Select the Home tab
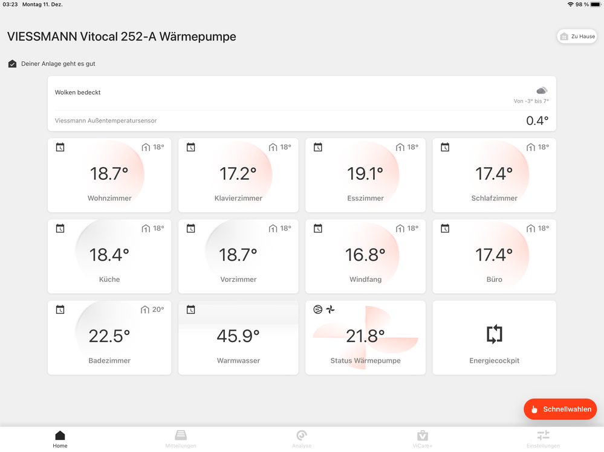 60,439
